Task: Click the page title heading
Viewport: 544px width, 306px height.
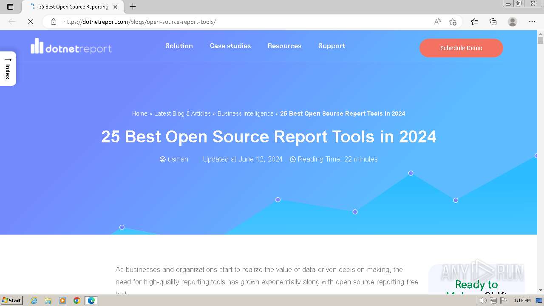Action: coord(269,137)
